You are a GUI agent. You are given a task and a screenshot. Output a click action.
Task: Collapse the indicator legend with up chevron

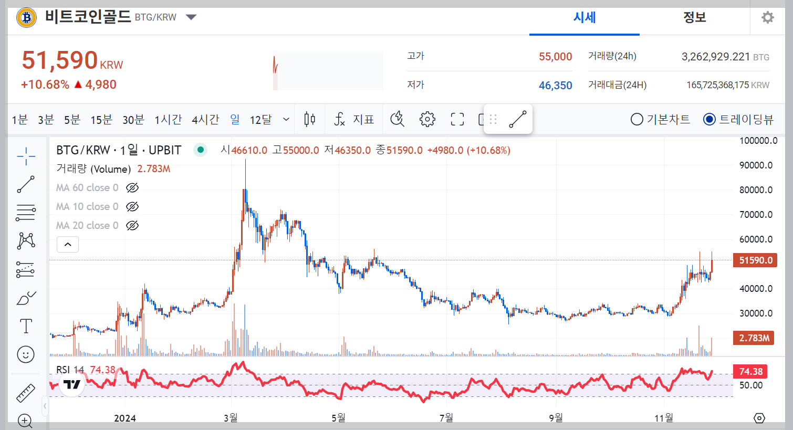pyautogui.click(x=68, y=244)
